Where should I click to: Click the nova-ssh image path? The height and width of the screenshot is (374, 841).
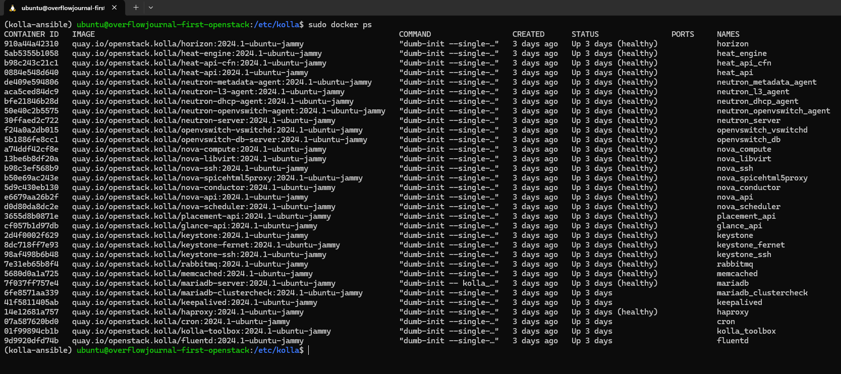pos(190,168)
